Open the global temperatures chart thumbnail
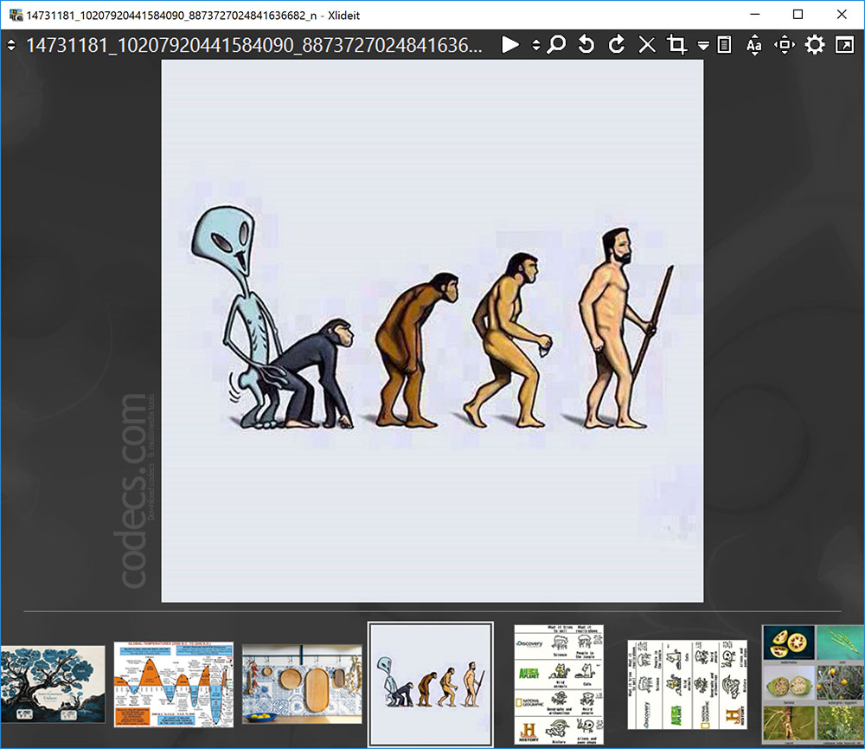Image resolution: width=865 pixels, height=749 pixels. pyautogui.click(x=174, y=684)
